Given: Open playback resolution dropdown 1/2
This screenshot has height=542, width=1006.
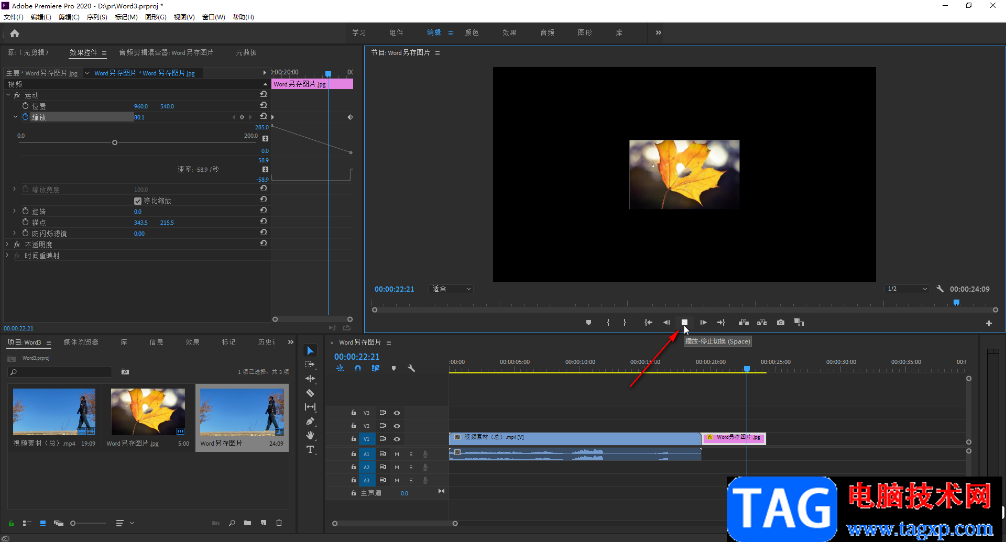Looking at the screenshot, I should (907, 289).
